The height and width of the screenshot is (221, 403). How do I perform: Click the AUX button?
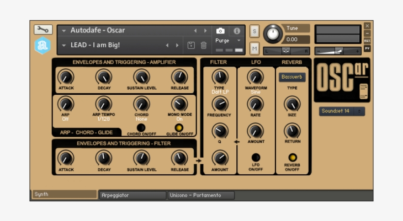(367, 41)
